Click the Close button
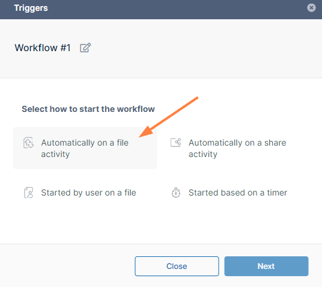 [x=177, y=266]
